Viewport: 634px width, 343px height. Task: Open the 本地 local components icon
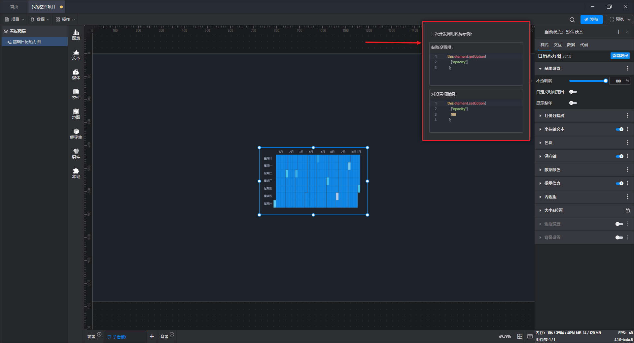pos(76,173)
